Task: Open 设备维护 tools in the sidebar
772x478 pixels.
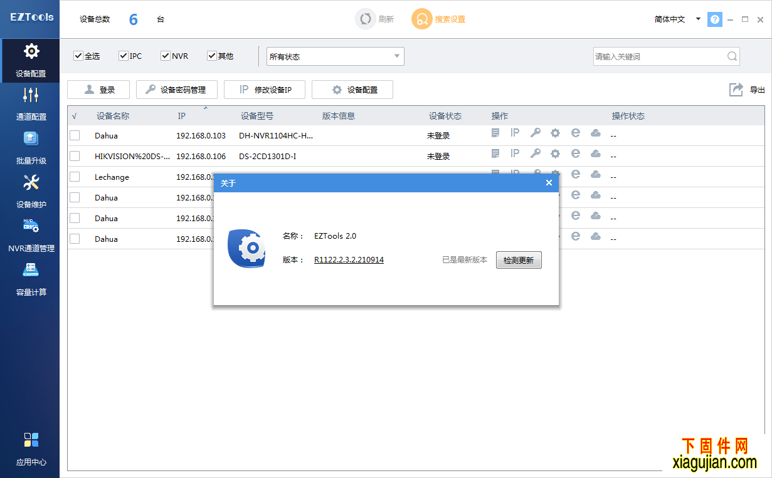Action: click(x=31, y=192)
